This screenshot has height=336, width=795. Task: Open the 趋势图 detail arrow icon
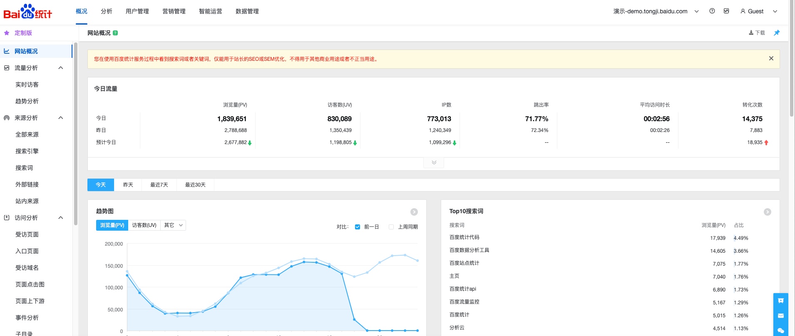[x=414, y=212]
